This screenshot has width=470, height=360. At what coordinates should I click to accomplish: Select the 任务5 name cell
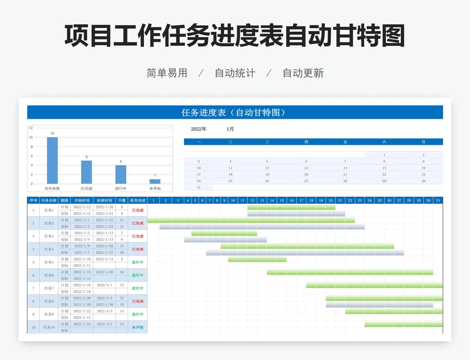49,263
